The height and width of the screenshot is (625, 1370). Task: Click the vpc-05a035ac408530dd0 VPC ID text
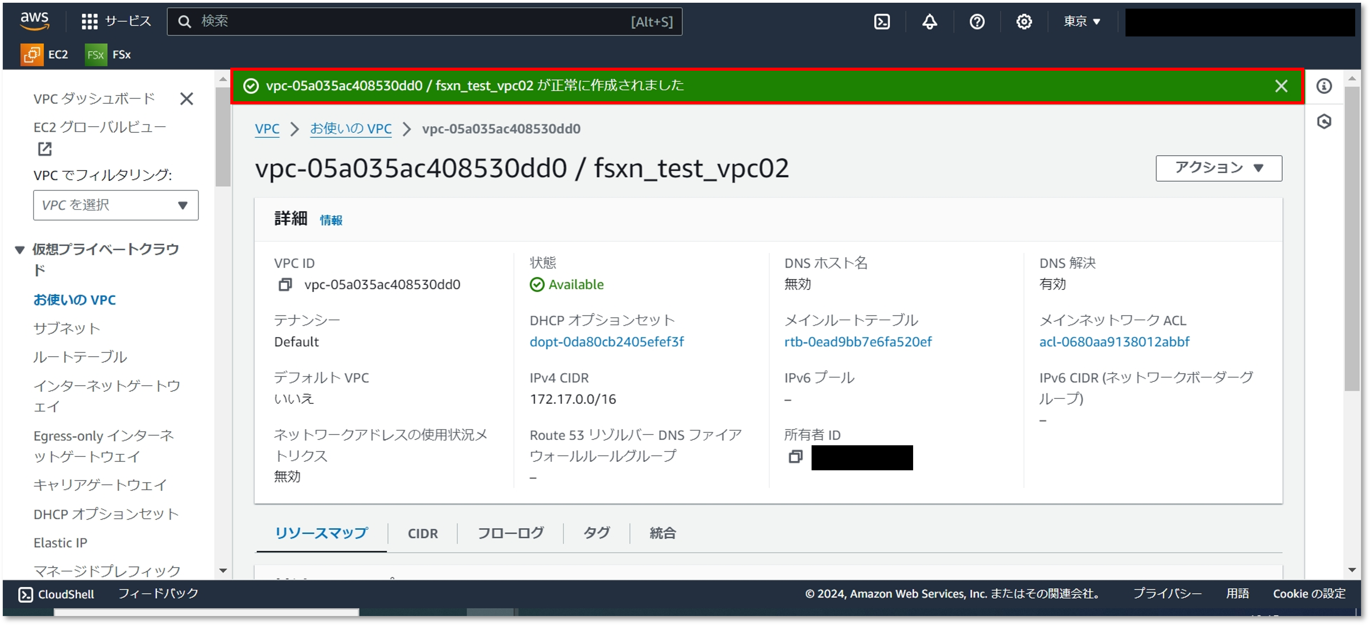click(x=382, y=285)
